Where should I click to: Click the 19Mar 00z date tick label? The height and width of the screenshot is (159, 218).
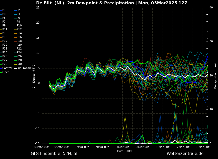(x=202, y=147)
